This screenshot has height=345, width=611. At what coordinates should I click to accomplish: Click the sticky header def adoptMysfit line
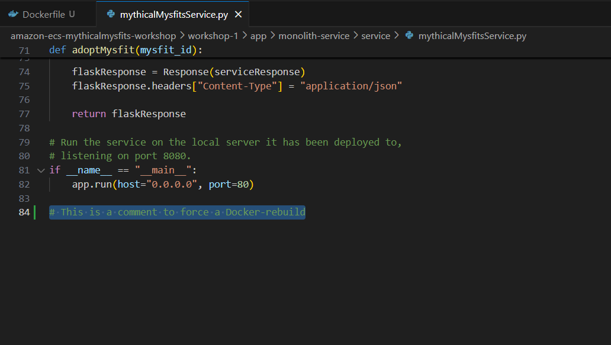[126, 50]
